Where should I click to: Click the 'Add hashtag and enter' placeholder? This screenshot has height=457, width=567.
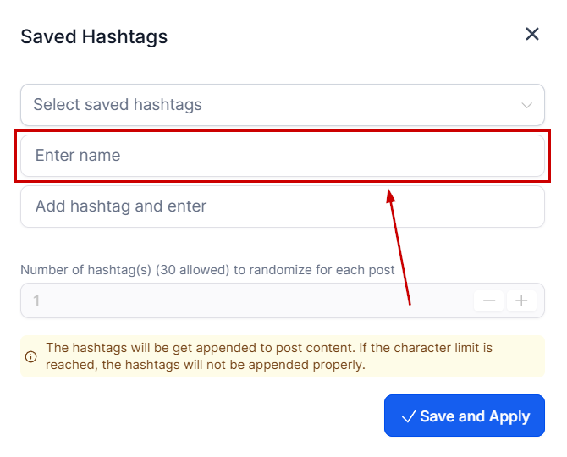[121, 206]
